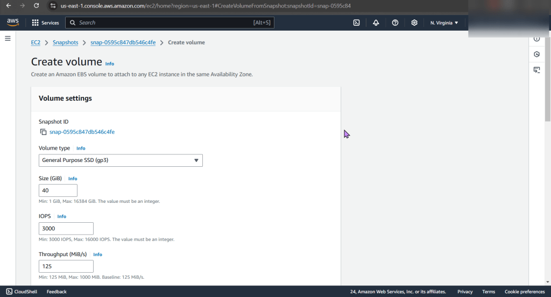This screenshot has width=551, height=297.
Task: Click the AWS logo home icon
Action: click(13, 23)
